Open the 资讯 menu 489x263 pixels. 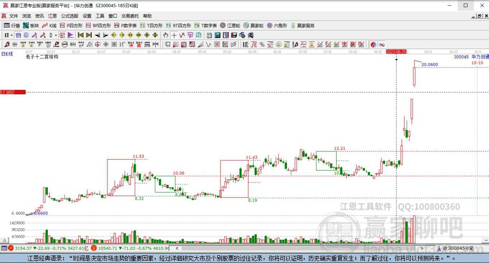tap(39, 16)
